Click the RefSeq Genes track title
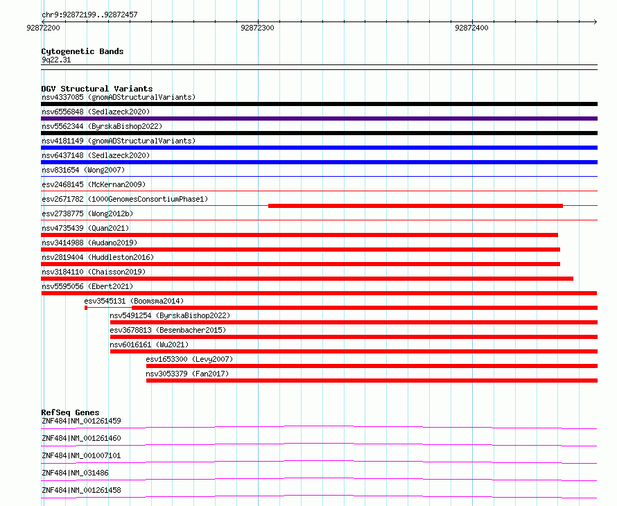The image size is (617, 506). (x=70, y=412)
